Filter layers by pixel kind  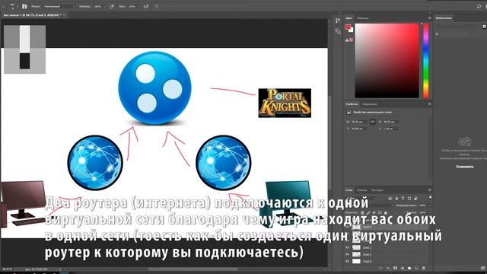coord(390,198)
